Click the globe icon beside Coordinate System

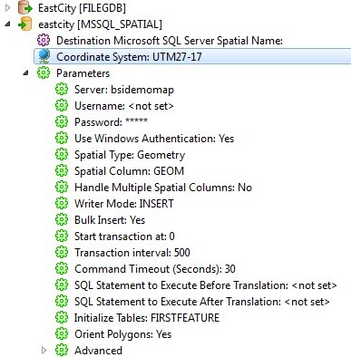pos(44,56)
